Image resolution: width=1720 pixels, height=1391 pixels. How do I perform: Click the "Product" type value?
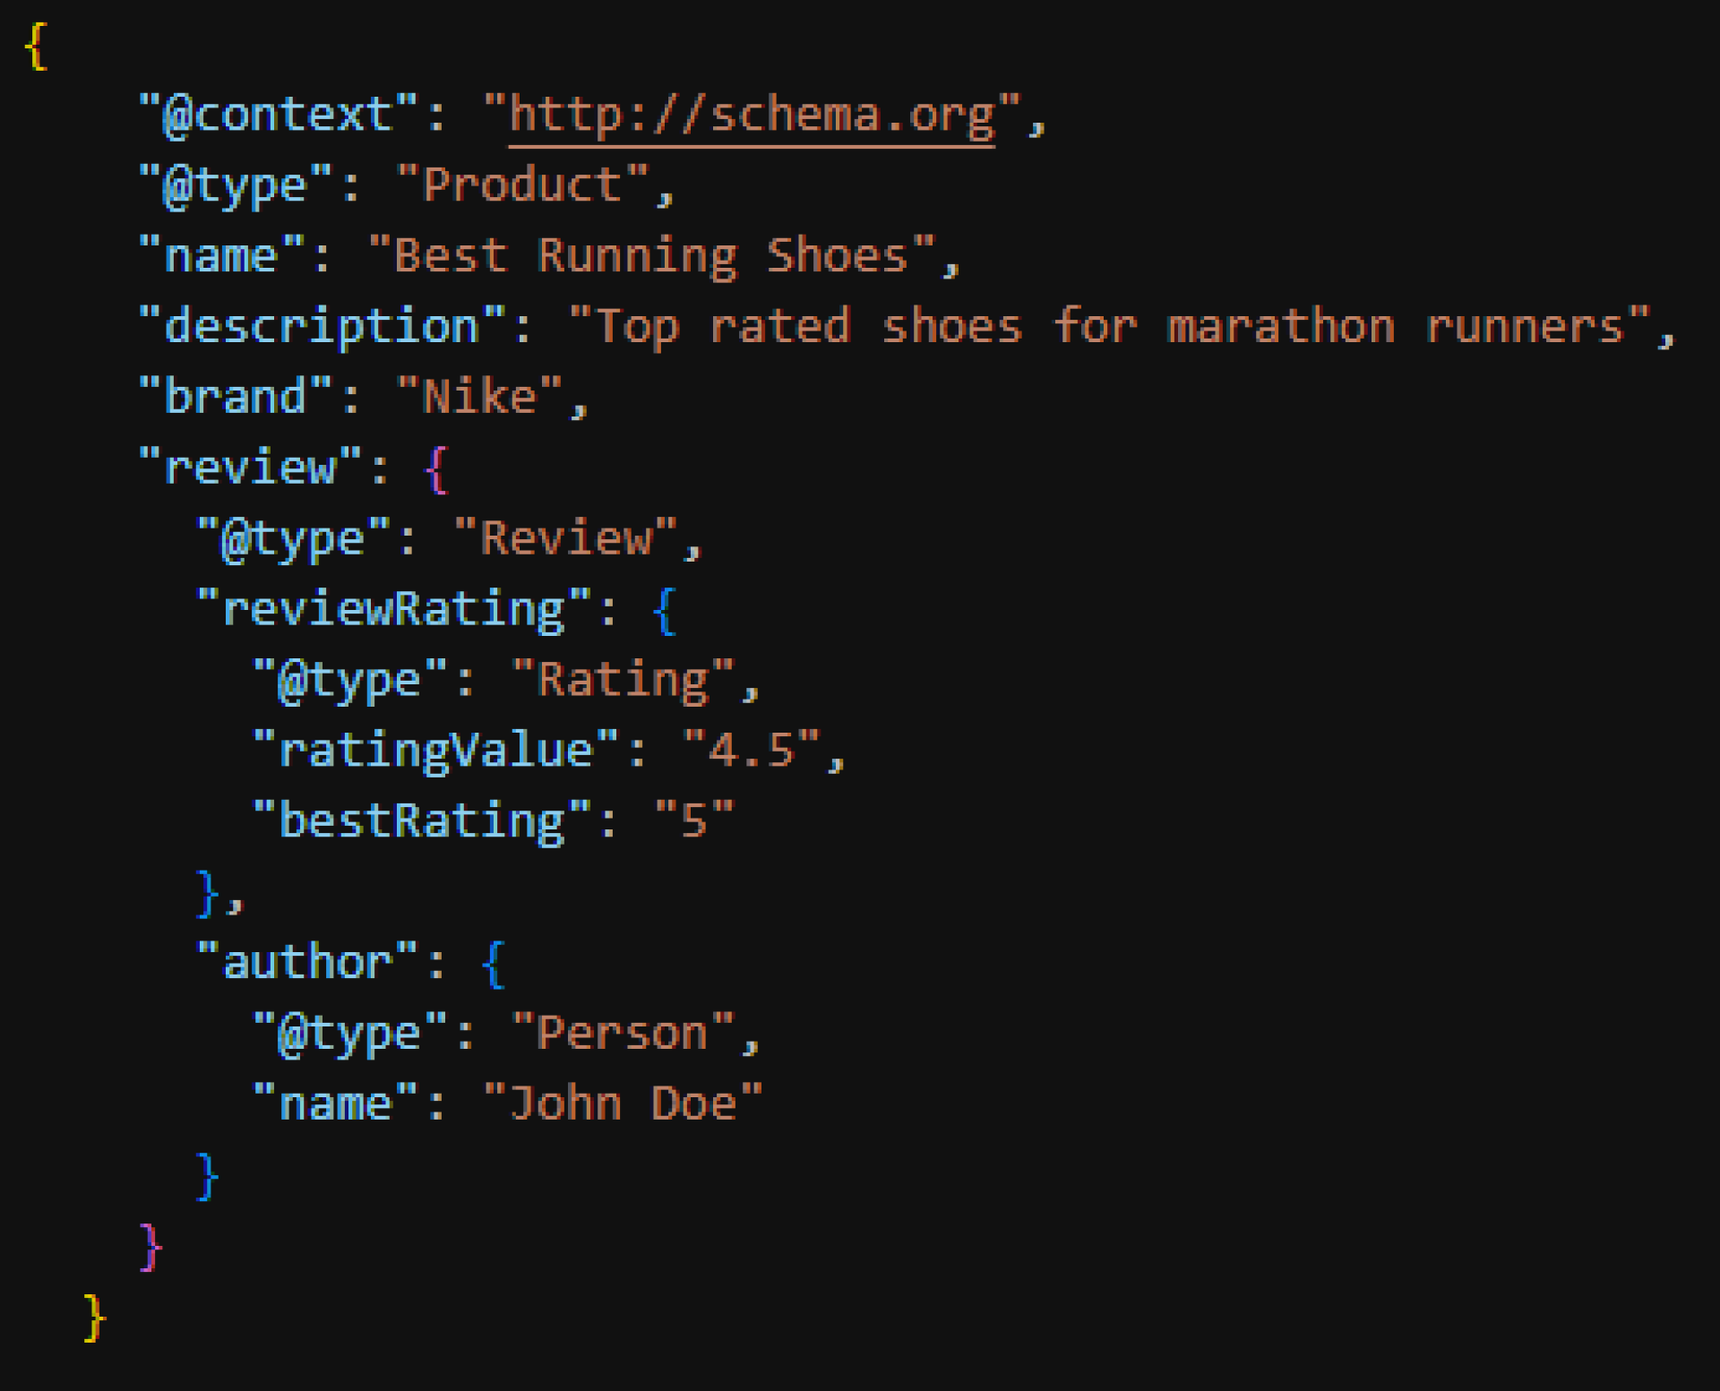[x=522, y=186]
